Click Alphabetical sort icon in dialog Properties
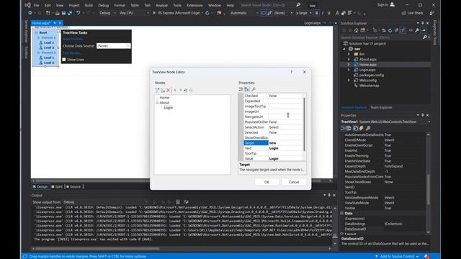 pos(246,89)
